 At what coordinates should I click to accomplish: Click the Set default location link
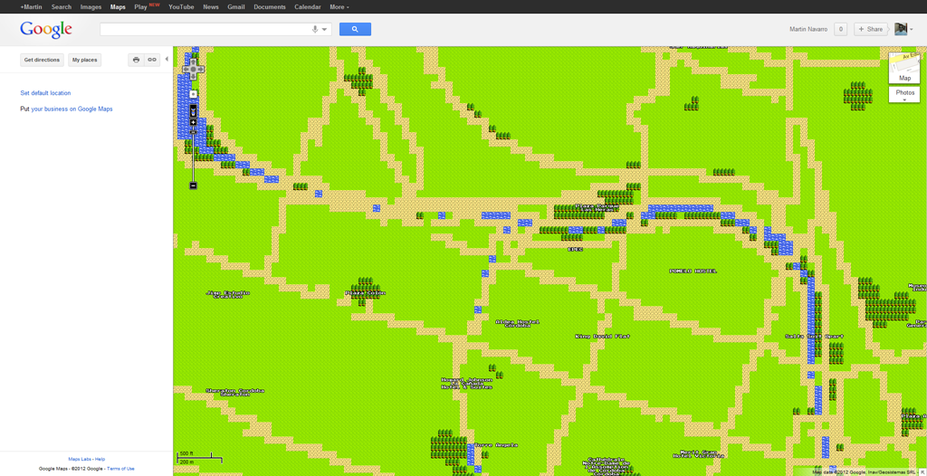(x=45, y=93)
